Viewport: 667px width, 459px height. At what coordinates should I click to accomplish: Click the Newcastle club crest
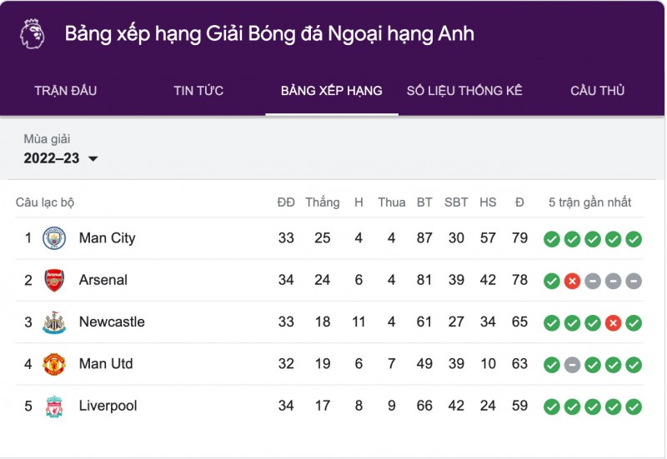[x=53, y=322]
